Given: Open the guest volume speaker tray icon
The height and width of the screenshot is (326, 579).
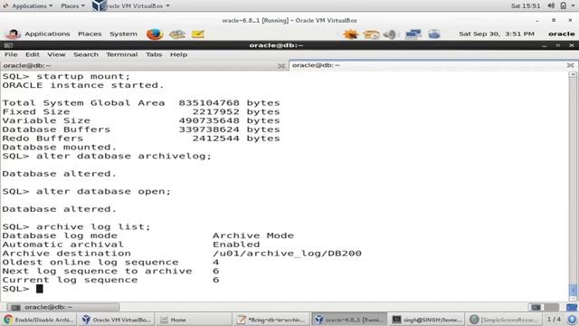Looking at the screenshot, I should tap(390, 34).
